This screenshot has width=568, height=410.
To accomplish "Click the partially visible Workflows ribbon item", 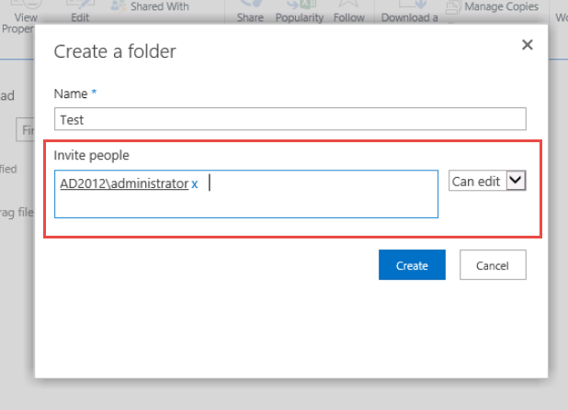I will tap(560, 17).
